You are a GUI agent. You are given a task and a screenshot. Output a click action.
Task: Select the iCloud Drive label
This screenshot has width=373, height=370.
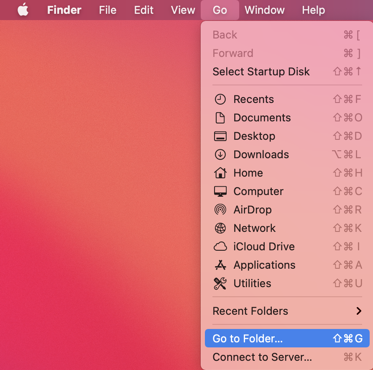click(x=264, y=247)
